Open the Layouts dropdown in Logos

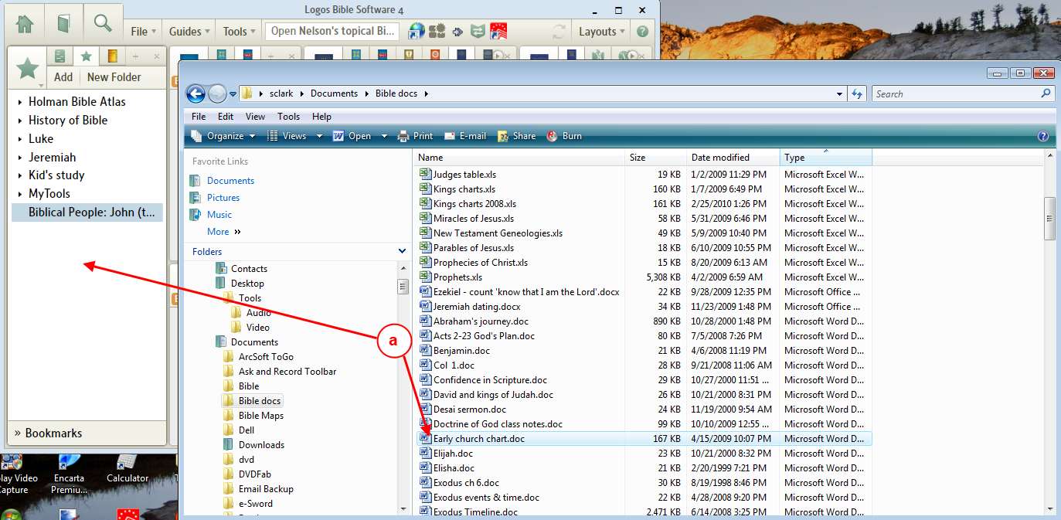click(602, 32)
